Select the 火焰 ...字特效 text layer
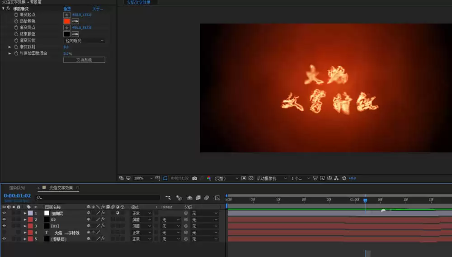The height and width of the screenshot is (257, 452). point(67,233)
